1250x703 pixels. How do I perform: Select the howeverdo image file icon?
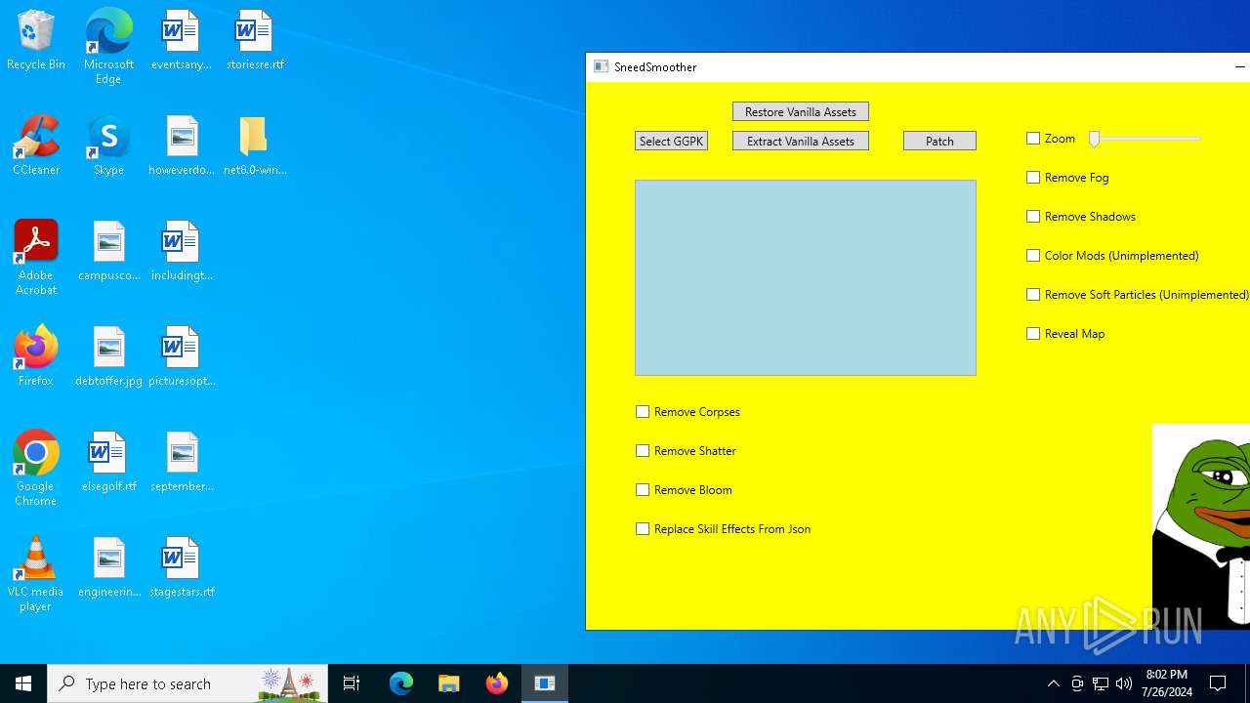(181, 146)
